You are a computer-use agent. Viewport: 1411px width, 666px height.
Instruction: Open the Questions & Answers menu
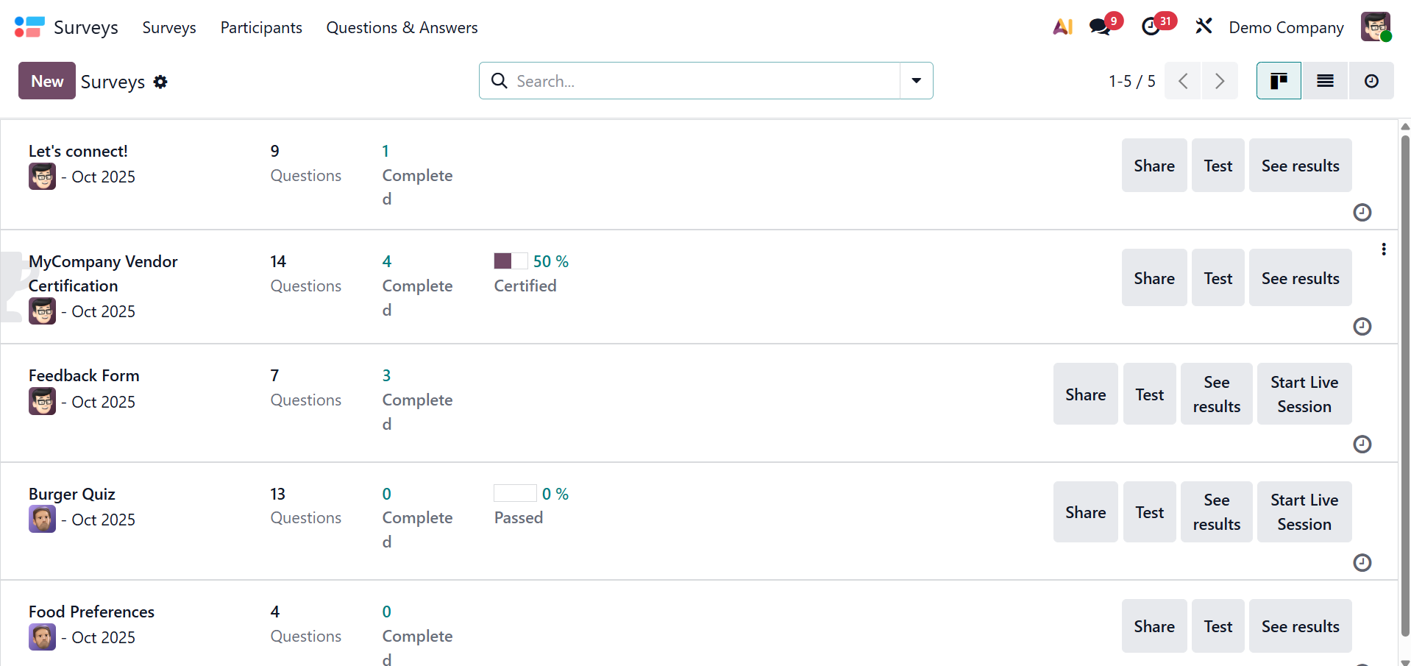pyautogui.click(x=402, y=27)
